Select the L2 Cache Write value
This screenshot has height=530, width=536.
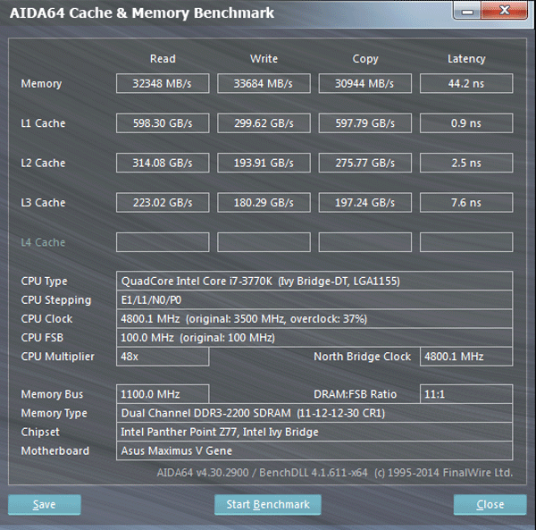click(264, 164)
